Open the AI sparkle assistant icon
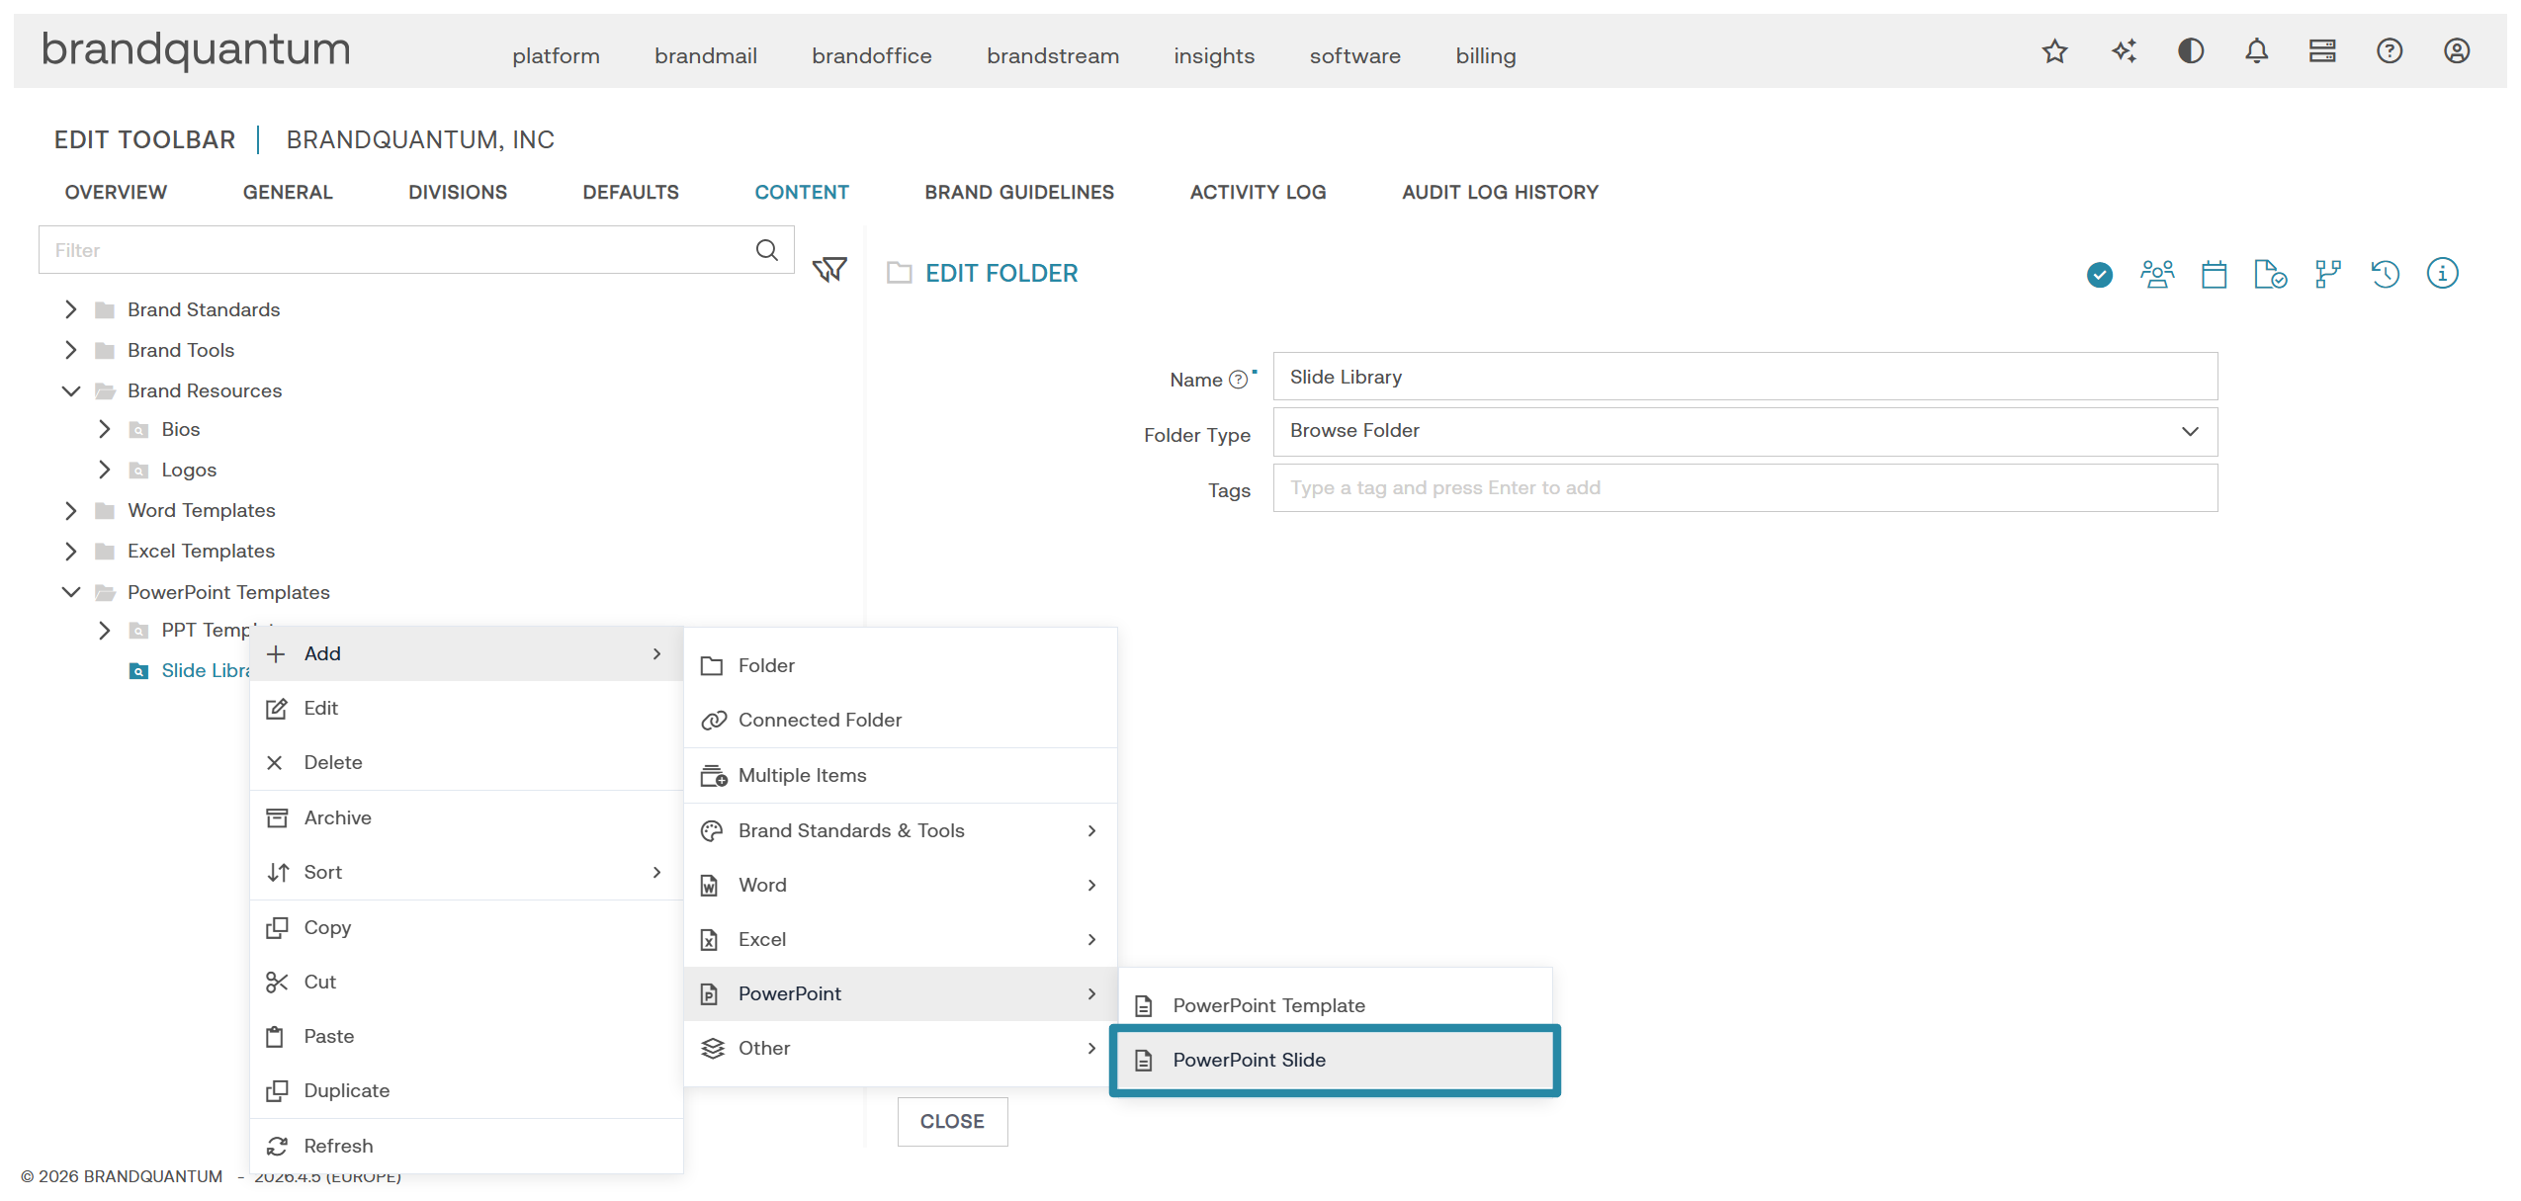Image resolution: width=2521 pixels, height=1201 pixels. (x=2124, y=51)
